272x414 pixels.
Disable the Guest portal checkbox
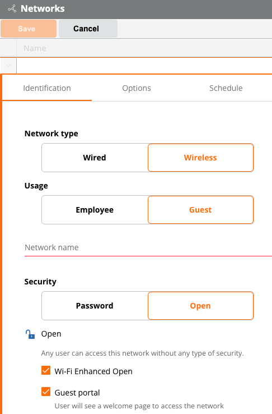click(x=46, y=392)
